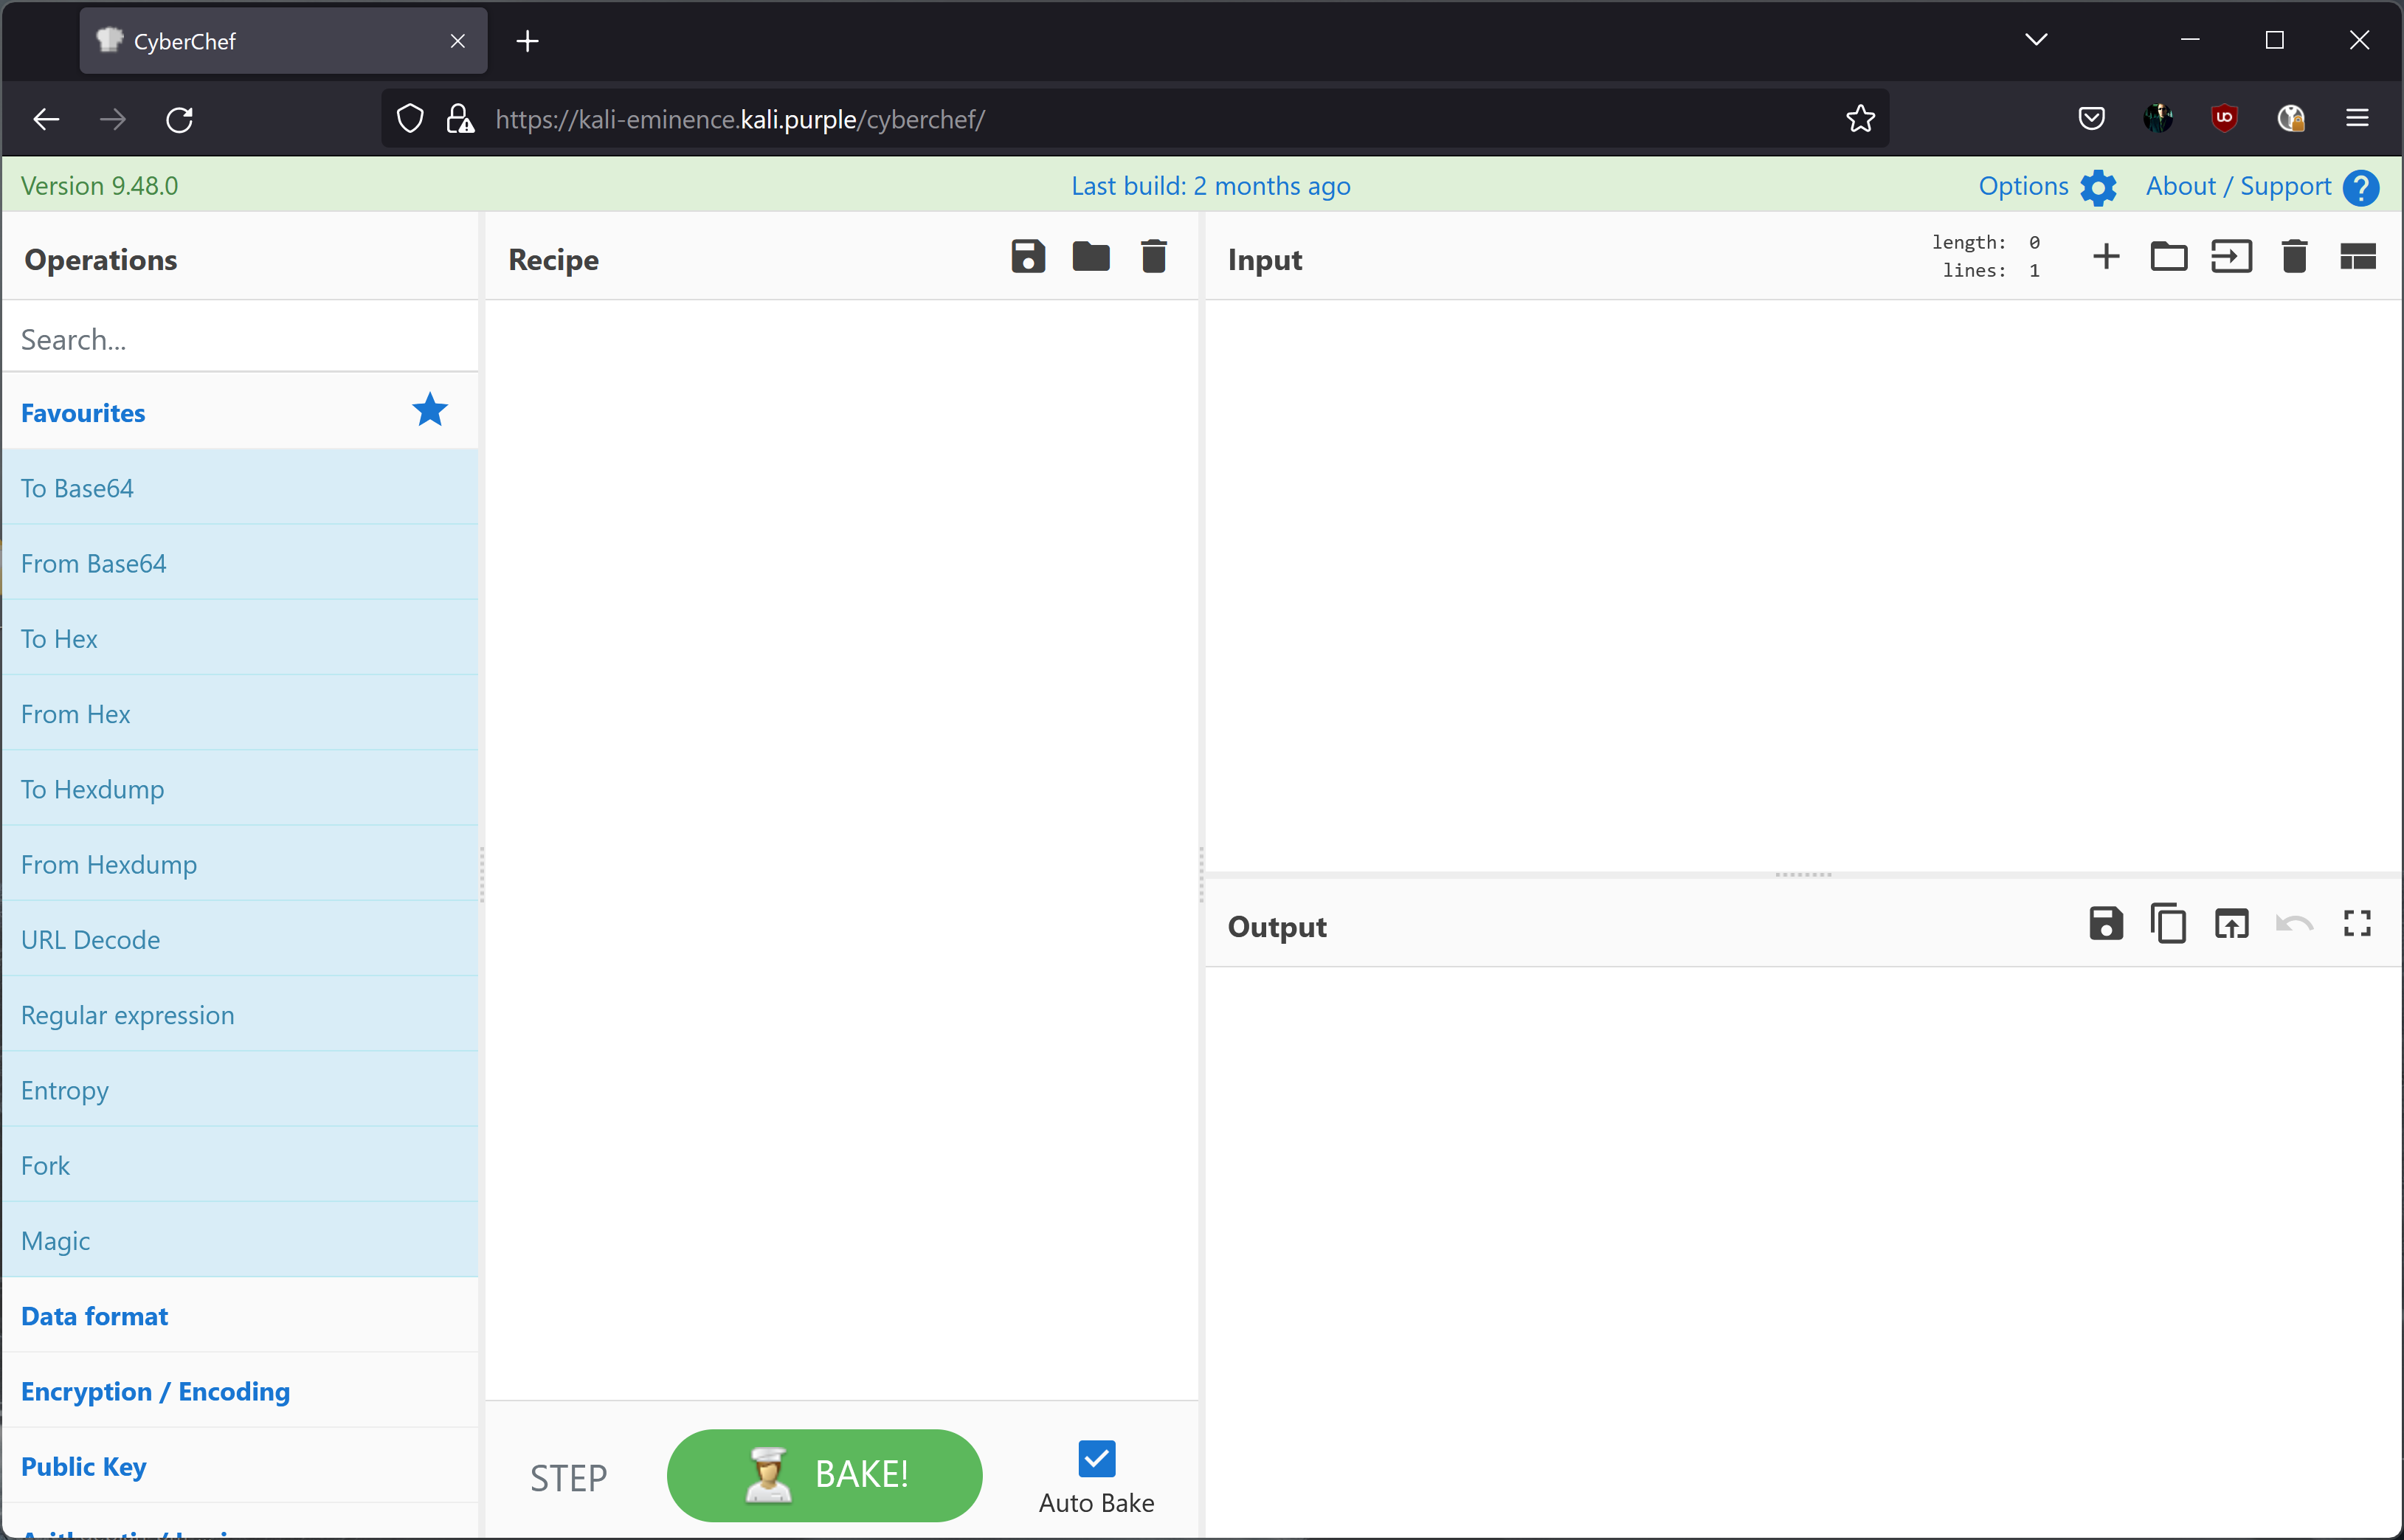Select the Favourites menu item
This screenshot has width=2404, height=1540.
[83, 412]
